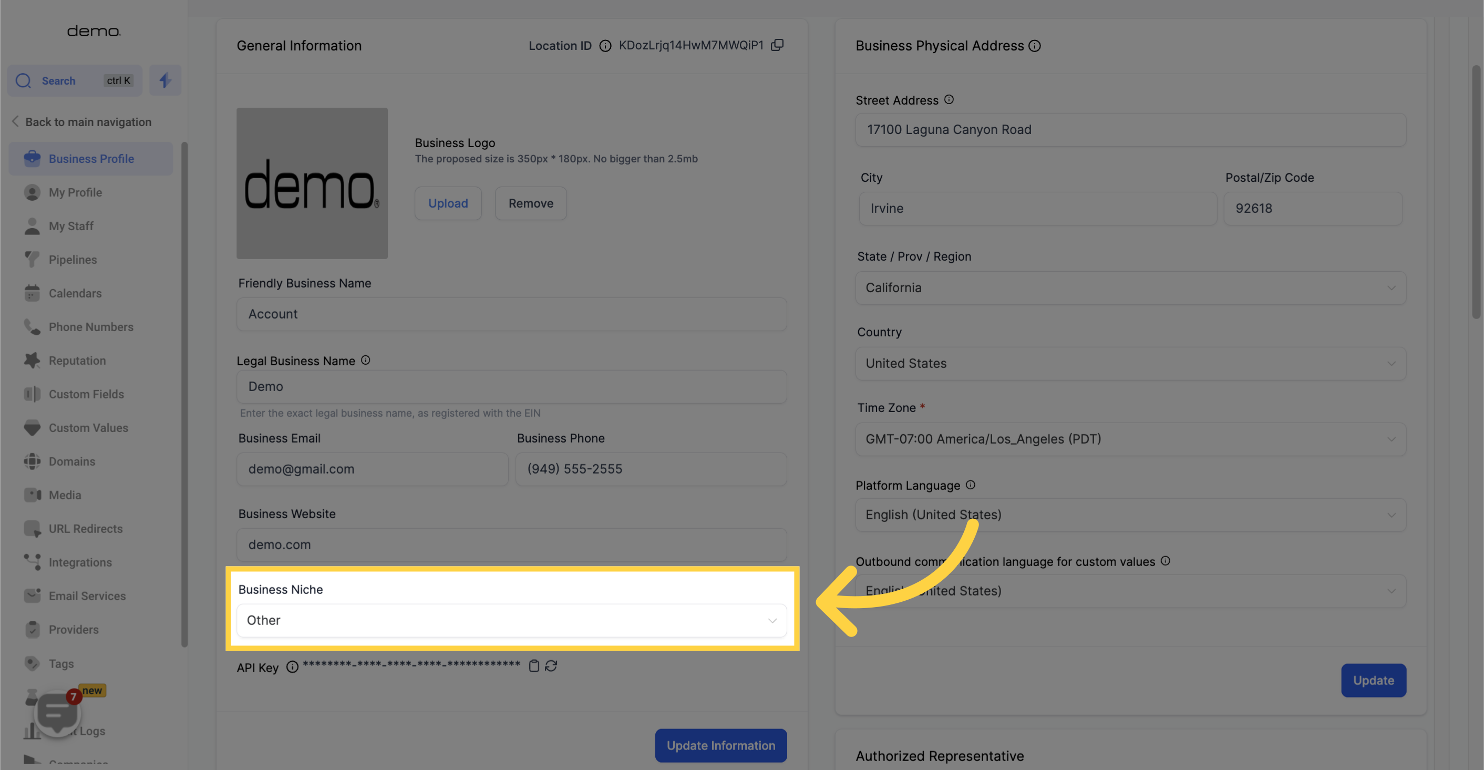Open Phone Numbers settings
The width and height of the screenshot is (1484, 770).
[x=91, y=327]
